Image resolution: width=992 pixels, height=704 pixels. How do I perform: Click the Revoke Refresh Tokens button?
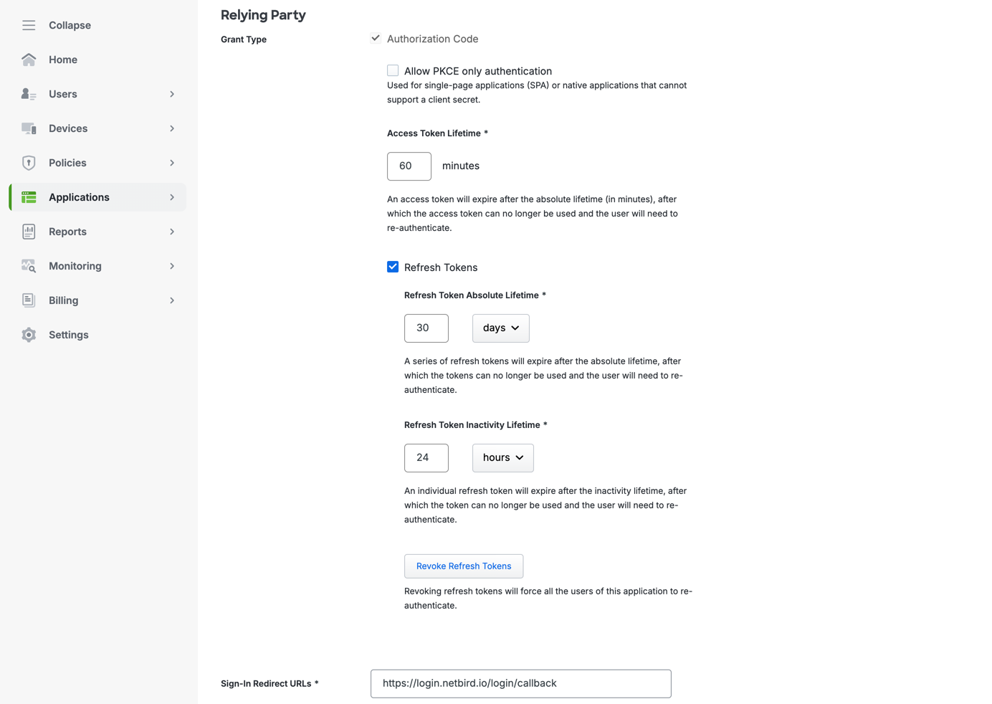click(x=463, y=566)
